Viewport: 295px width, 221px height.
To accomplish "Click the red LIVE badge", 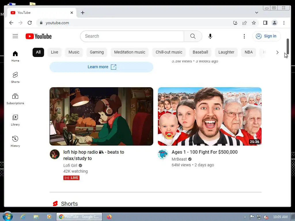I will pyautogui.click(x=71, y=178).
